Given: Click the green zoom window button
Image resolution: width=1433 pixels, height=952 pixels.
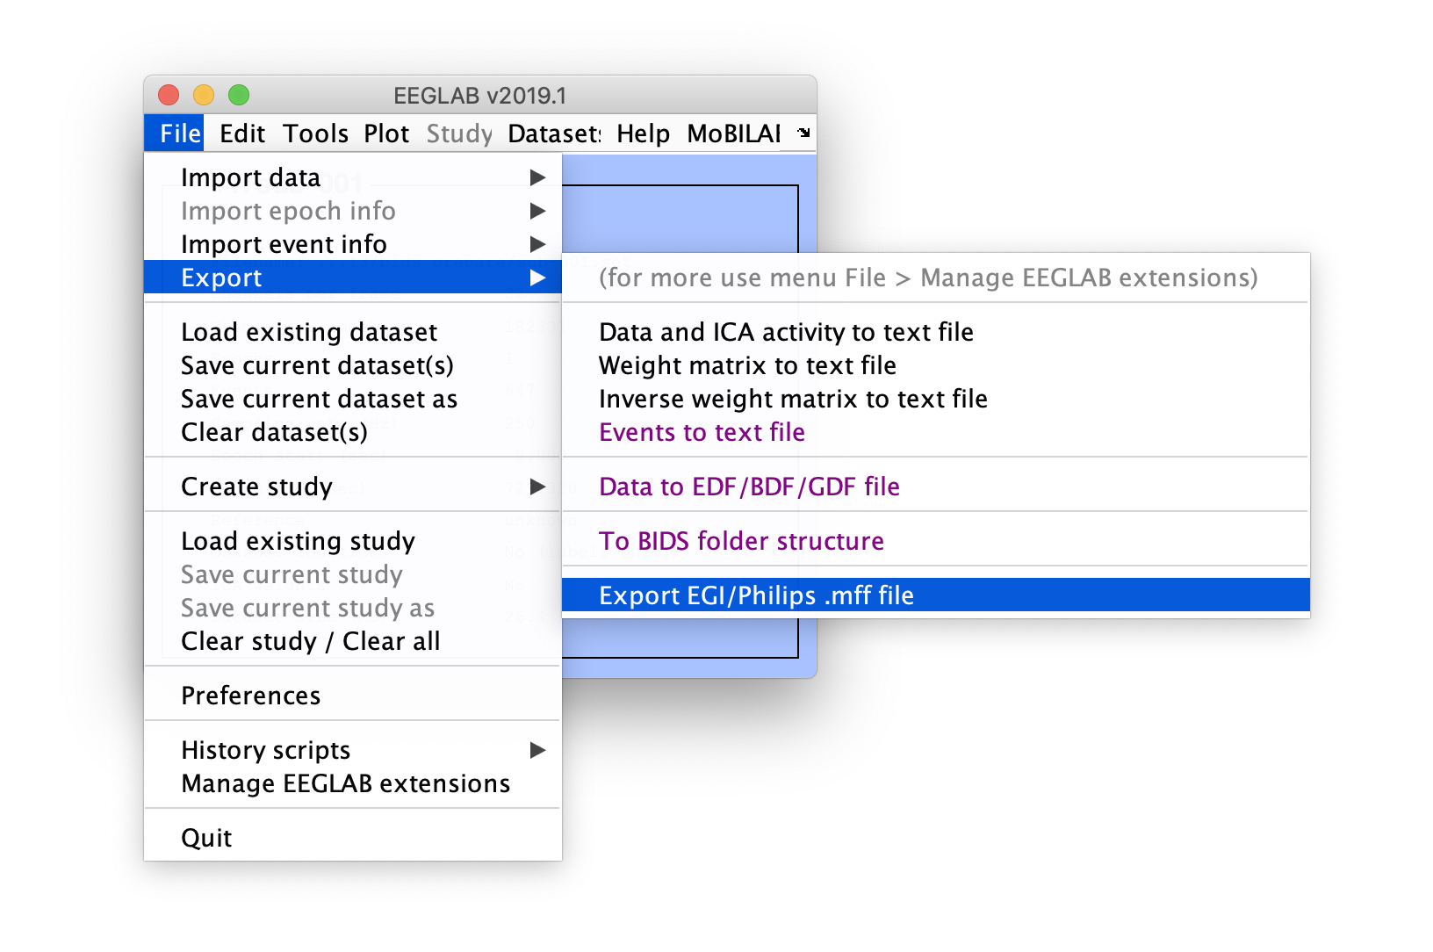Looking at the screenshot, I should pyautogui.click(x=239, y=95).
